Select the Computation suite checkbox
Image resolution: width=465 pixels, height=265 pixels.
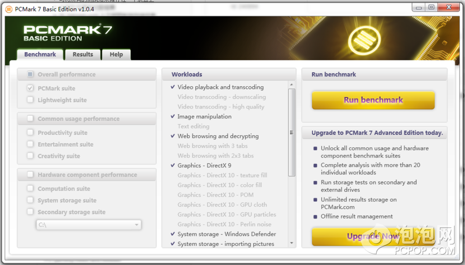(30, 189)
